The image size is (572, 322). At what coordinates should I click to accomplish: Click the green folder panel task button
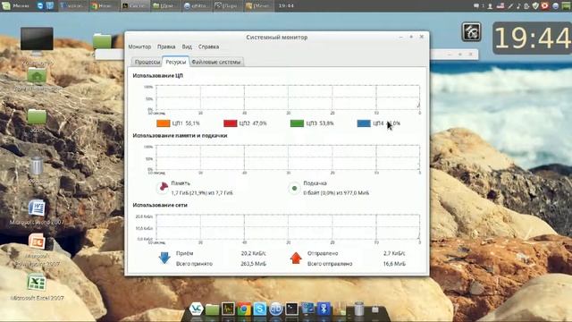point(166,6)
